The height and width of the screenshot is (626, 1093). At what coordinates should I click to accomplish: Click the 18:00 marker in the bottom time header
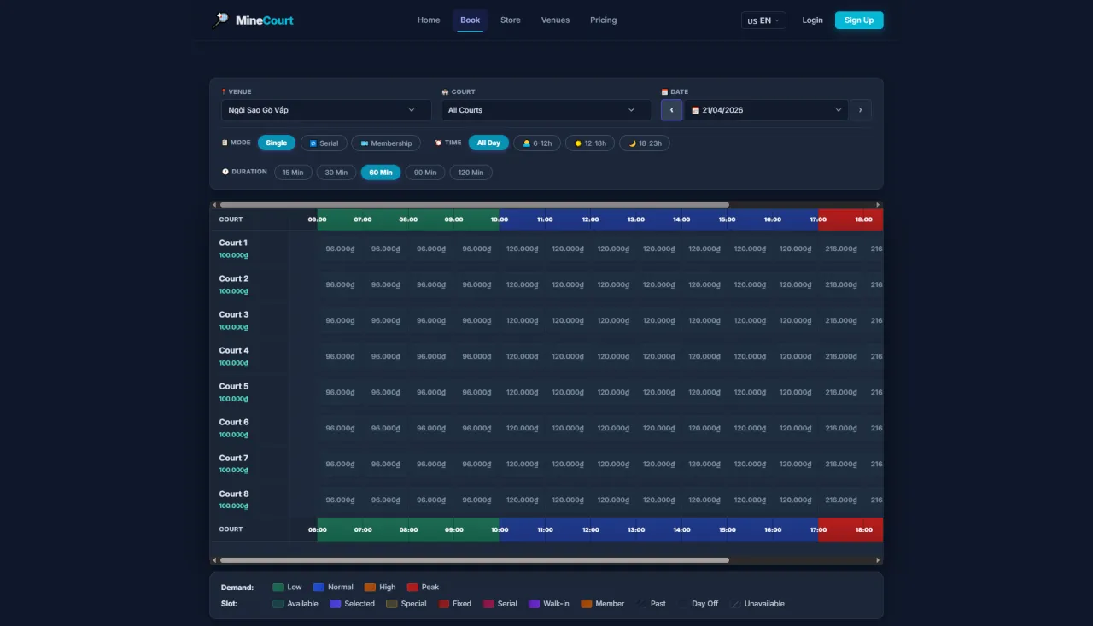[863, 529]
